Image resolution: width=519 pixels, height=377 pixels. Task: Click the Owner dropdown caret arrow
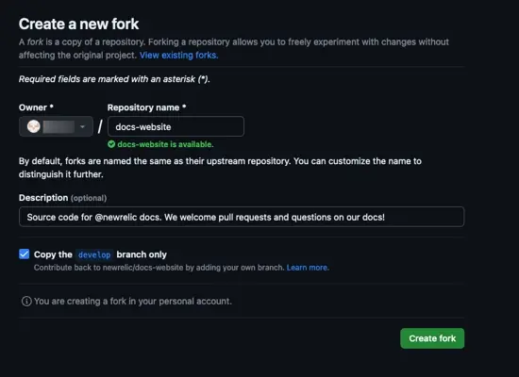(x=82, y=126)
